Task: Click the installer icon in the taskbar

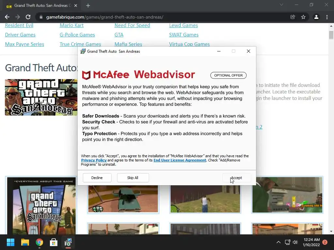Action: [x=68, y=242]
